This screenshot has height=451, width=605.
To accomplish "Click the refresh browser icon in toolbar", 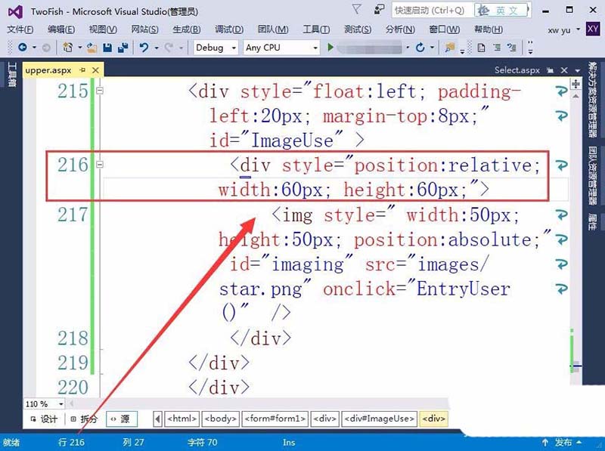I will click(x=420, y=48).
